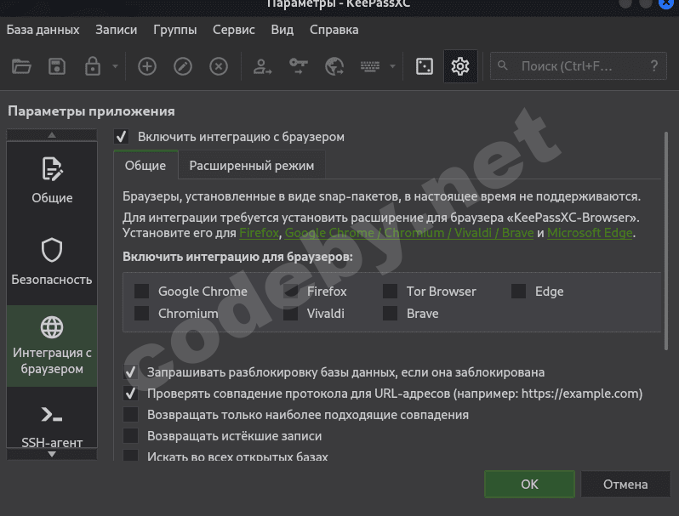Image resolution: width=679 pixels, height=516 pixels.
Task: Open the Записи menu
Action: click(116, 30)
